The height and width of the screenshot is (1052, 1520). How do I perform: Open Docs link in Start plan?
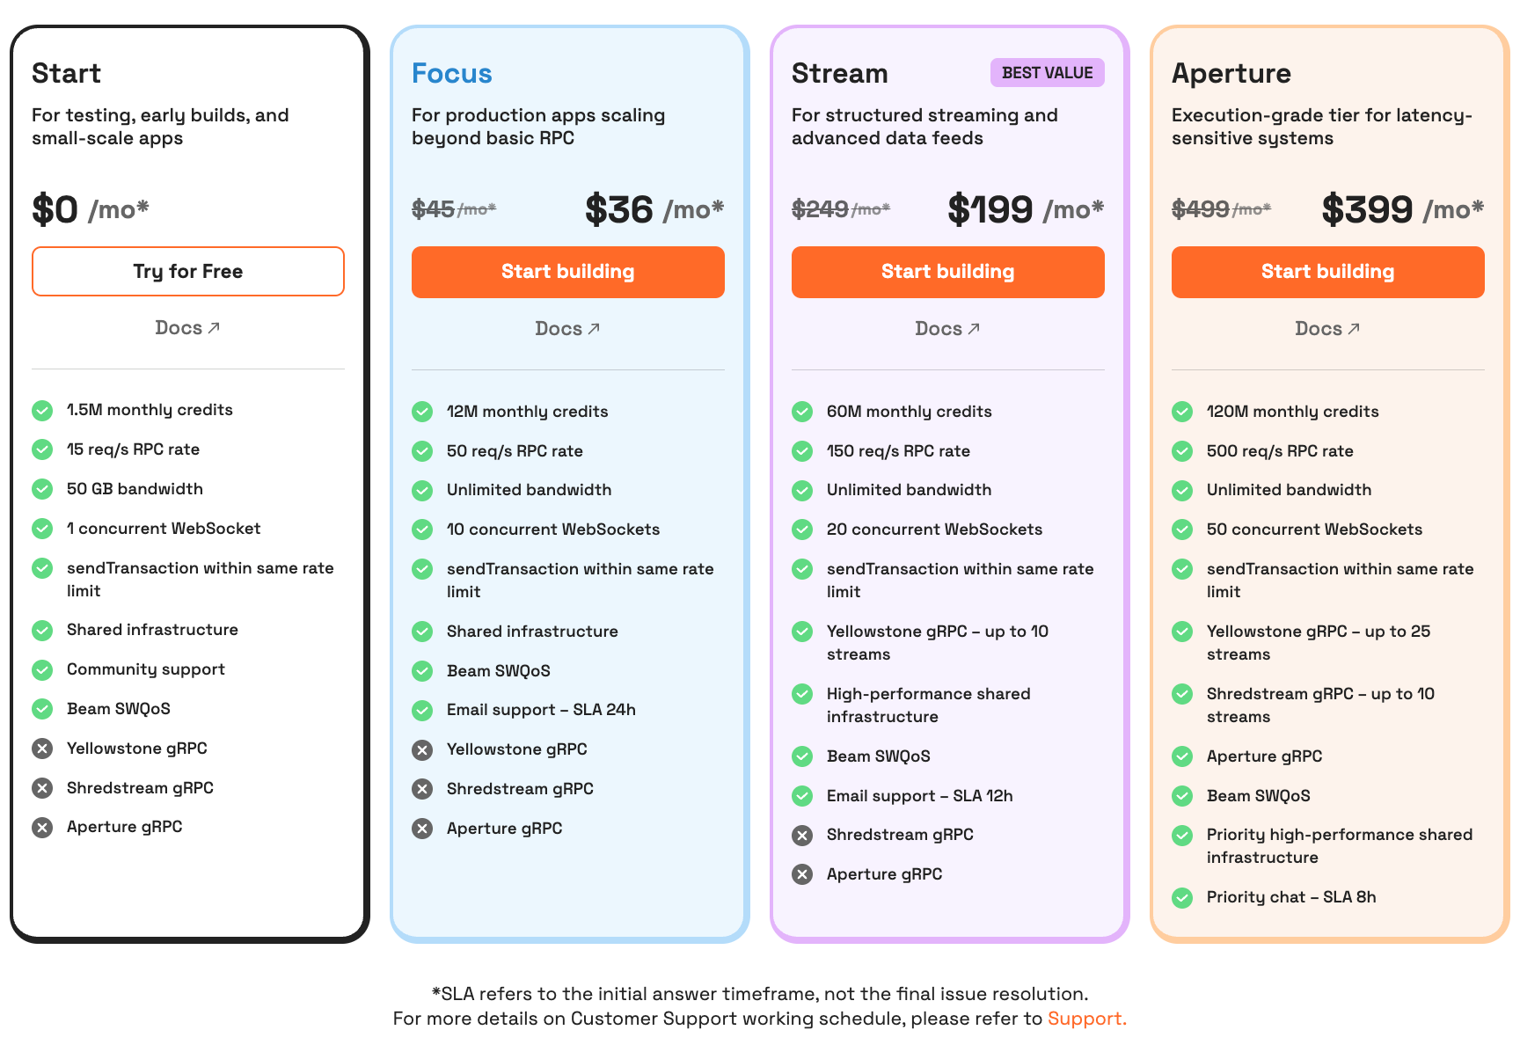click(188, 328)
